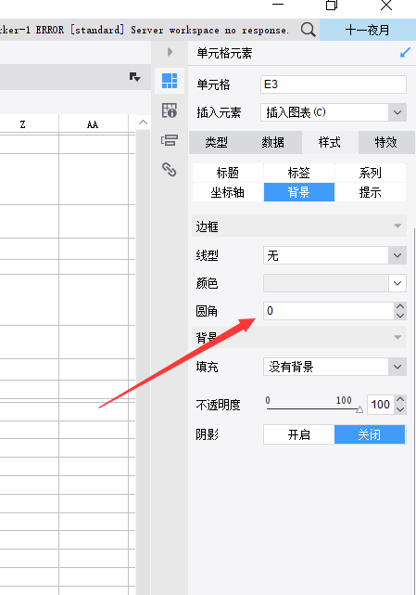Open the hyperlink panel icon
Image resolution: width=416 pixels, height=595 pixels.
[170, 169]
